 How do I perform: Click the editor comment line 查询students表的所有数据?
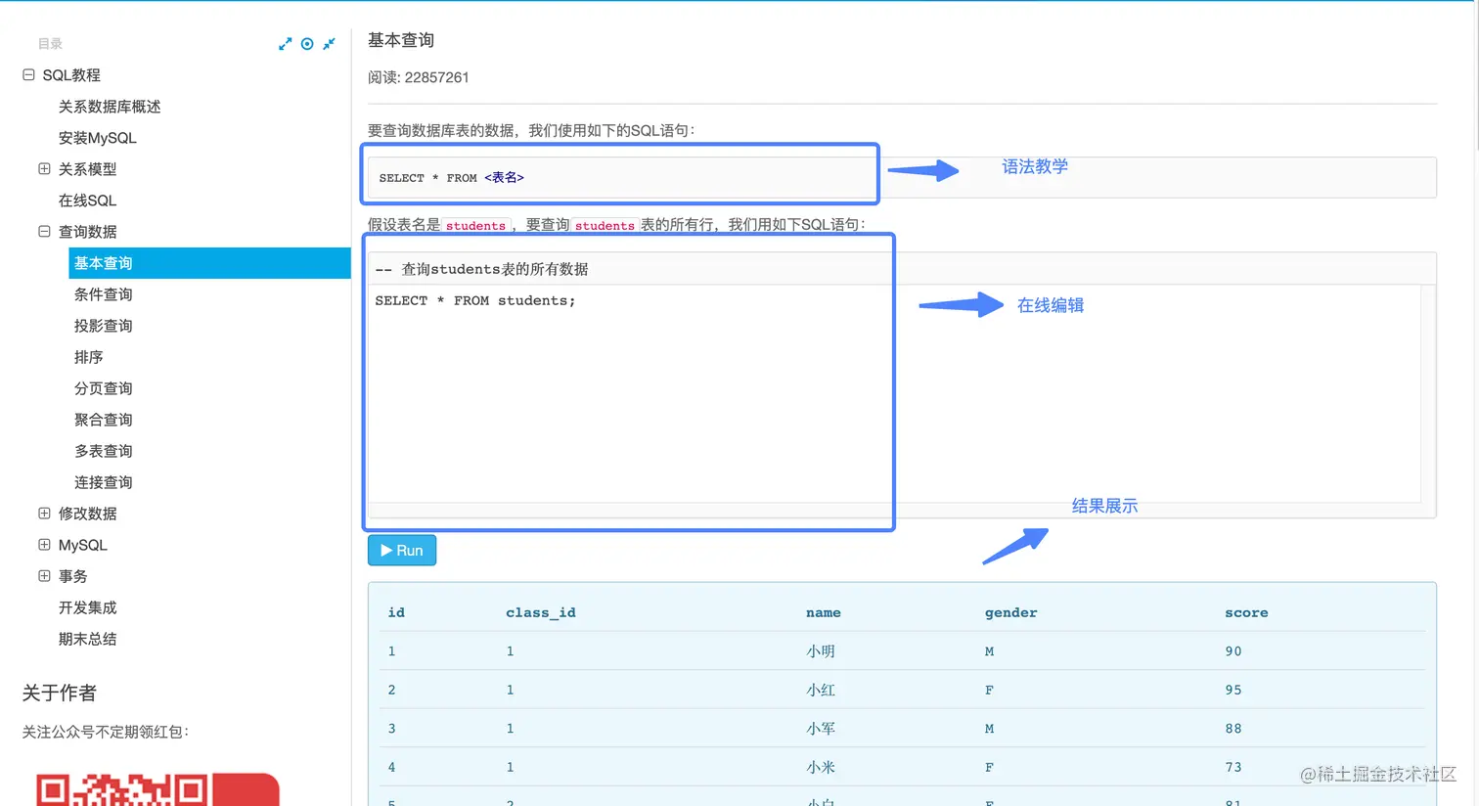[481, 269]
